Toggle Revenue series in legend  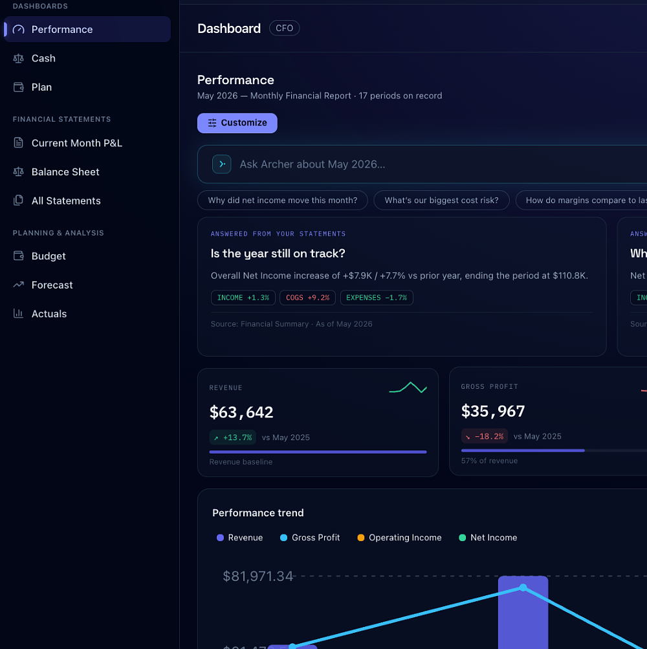(x=239, y=538)
